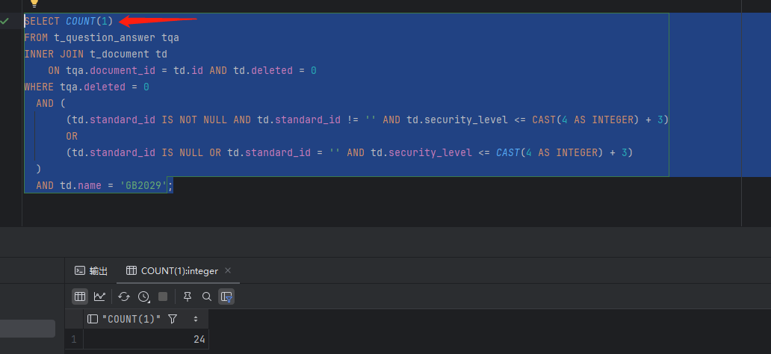Place cursor on the 'GB2029' string literal

pyautogui.click(x=143, y=185)
